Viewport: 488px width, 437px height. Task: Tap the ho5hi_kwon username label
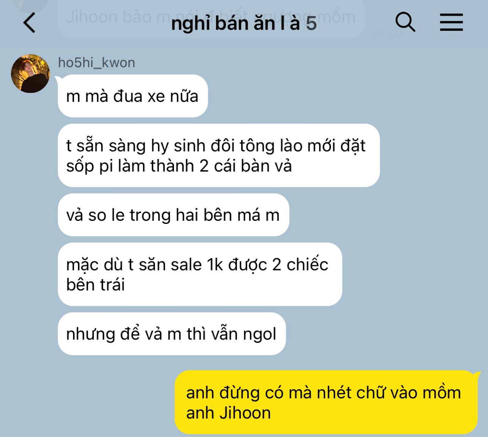tap(97, 62)
